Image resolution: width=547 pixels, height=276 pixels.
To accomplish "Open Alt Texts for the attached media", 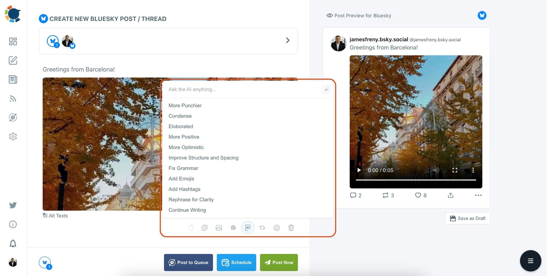I will [x=55, y=216].
